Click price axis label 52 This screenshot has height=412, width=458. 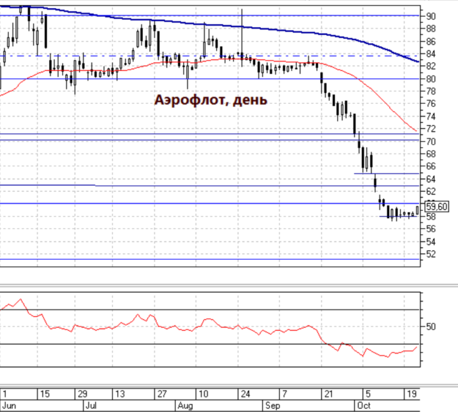tap(431, 254)
